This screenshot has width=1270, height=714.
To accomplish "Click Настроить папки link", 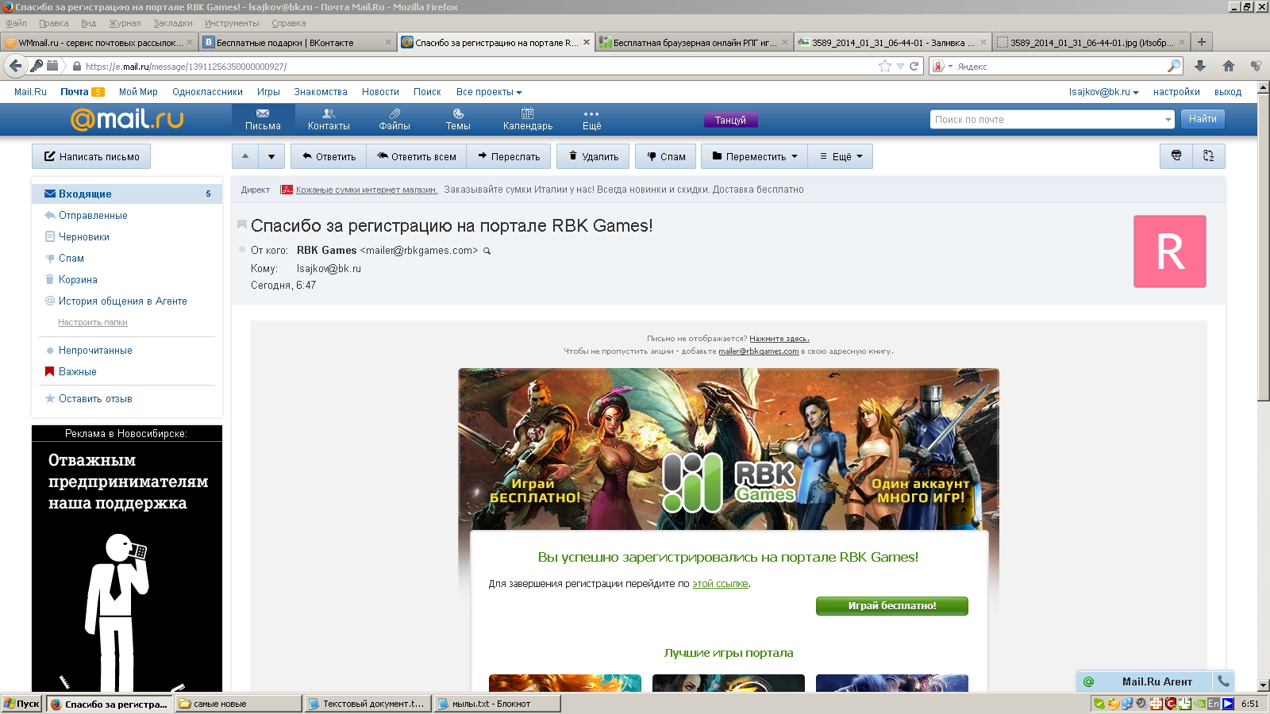I will tap(92, 323).
